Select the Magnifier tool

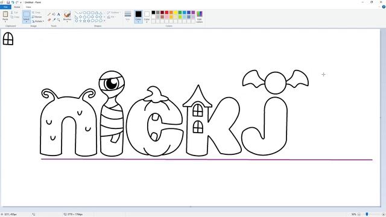pyautogui.click(x=59, y=20)
